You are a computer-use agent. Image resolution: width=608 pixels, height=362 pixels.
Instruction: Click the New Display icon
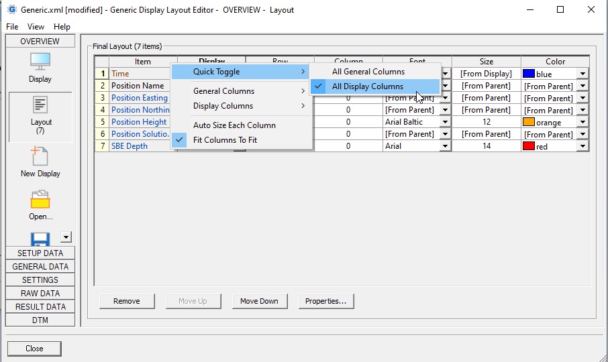(40, 158)
